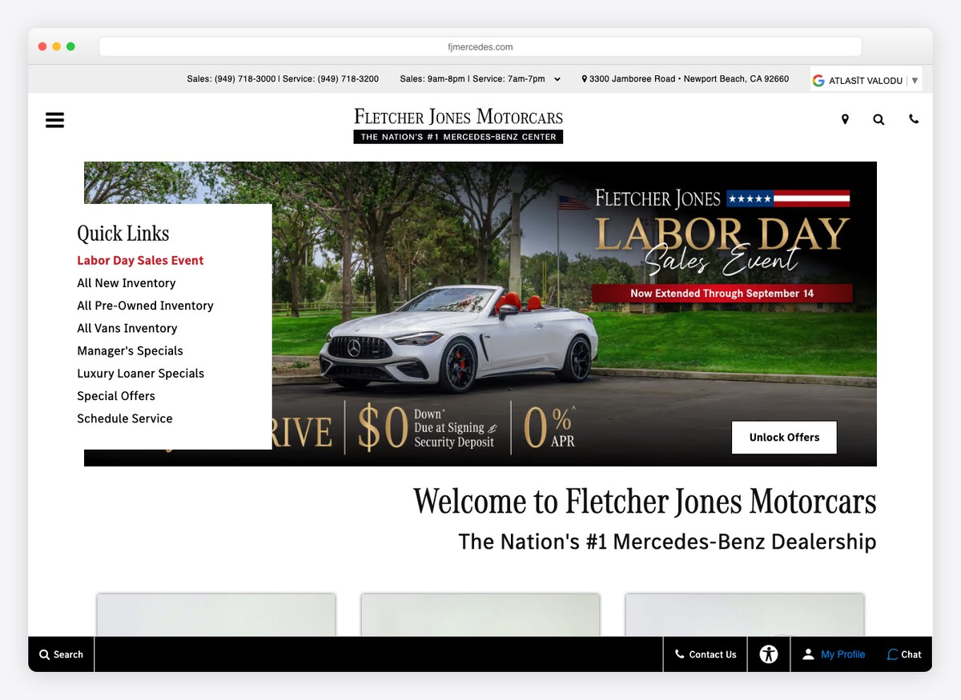Click the Fletcher Jones Motorcars logo
Viewport: 961px width, 700px height.
click(458, 126)
